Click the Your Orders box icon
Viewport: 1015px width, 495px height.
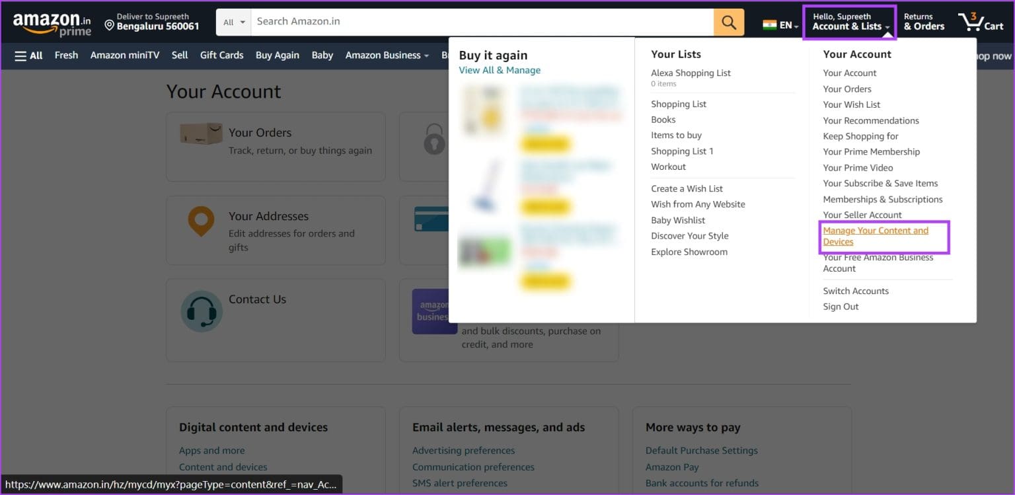[x=201, y=133]
